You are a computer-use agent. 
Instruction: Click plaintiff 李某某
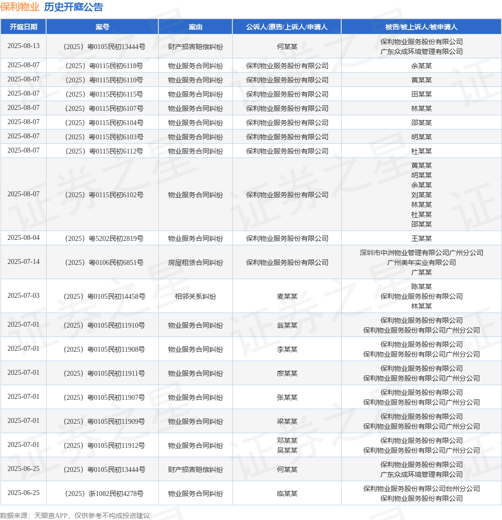click(x=287, y=350)
